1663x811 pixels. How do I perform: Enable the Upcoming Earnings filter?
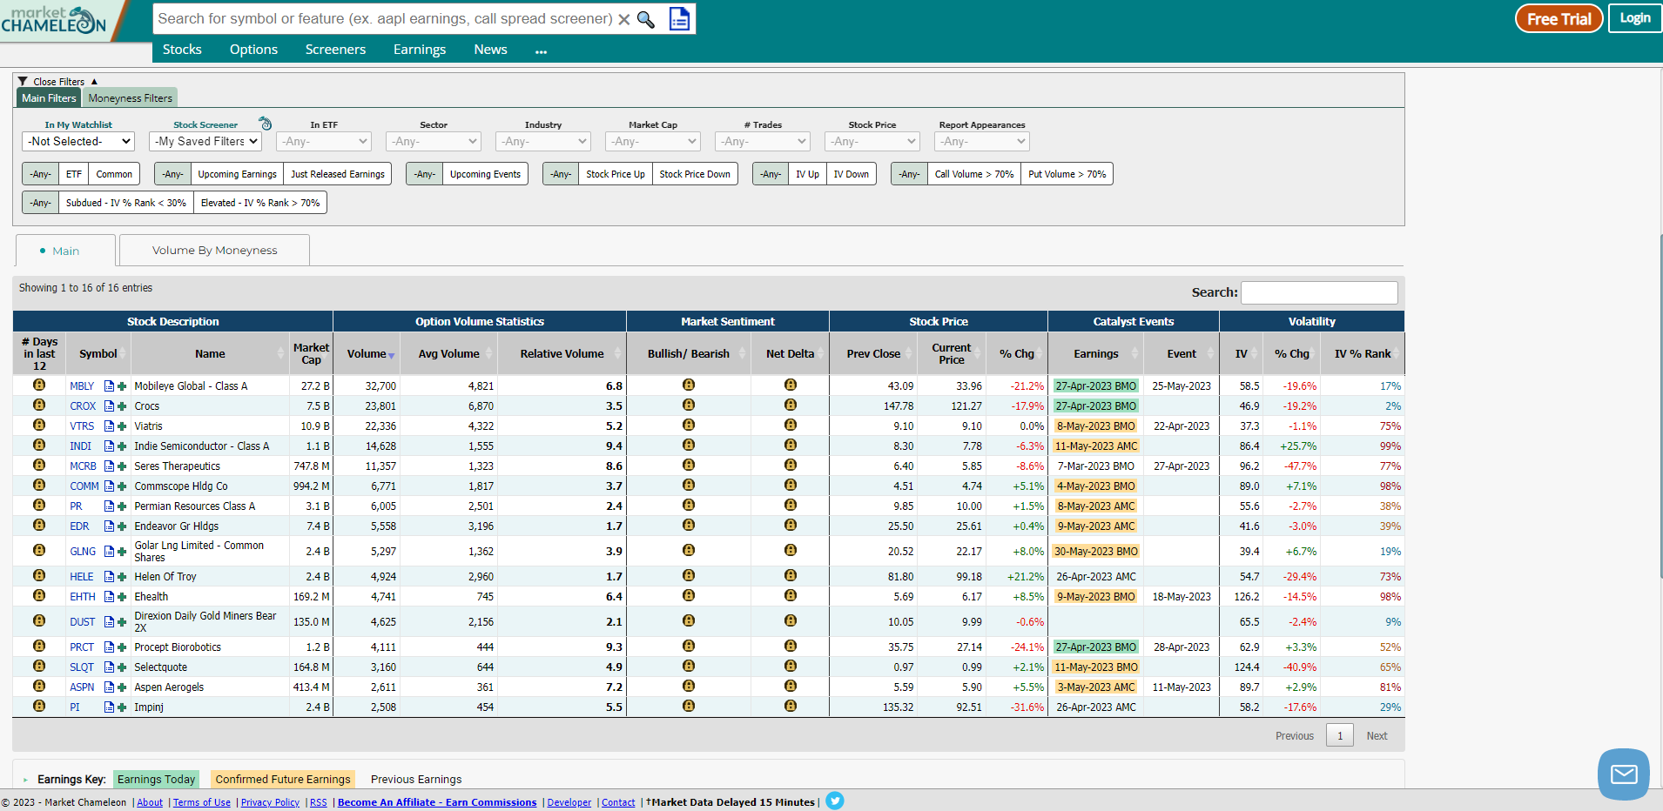pyautogui.click(x=237, y=174)
